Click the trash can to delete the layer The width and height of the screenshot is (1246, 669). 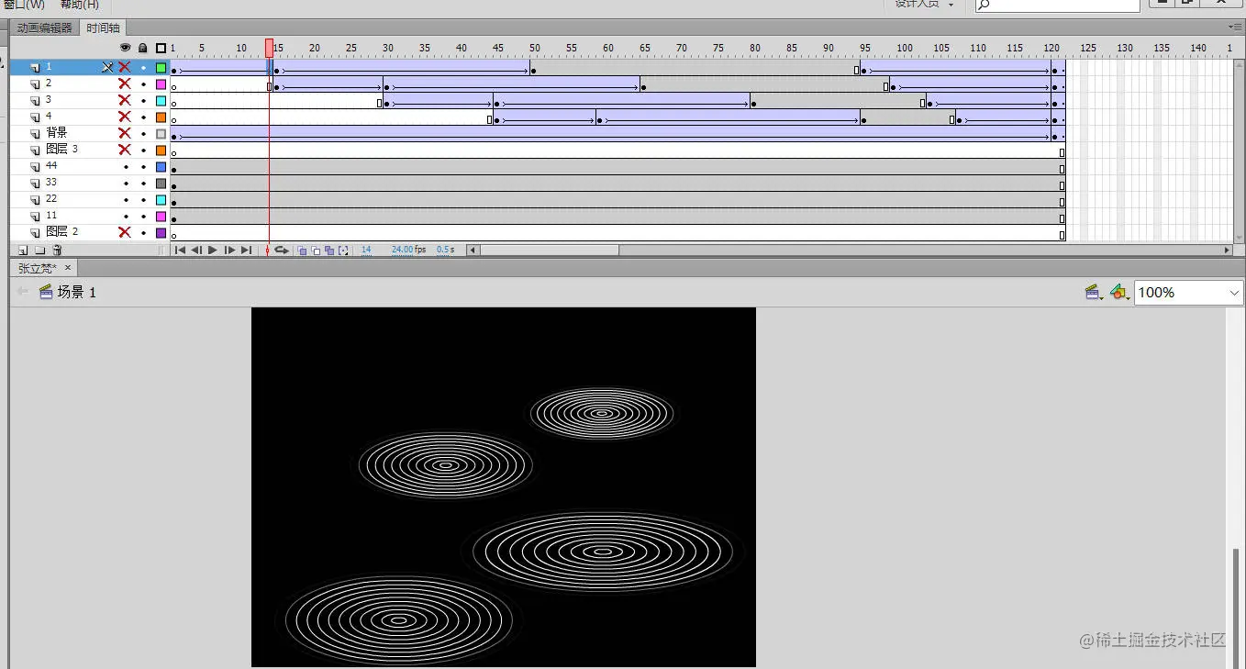[x=57, y=250]
